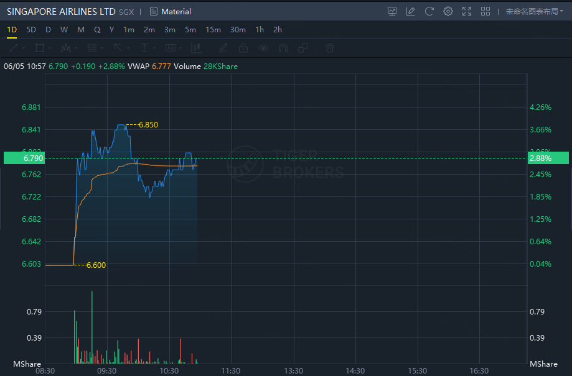Screen dimensions: 572x376
Task: Click the Volume 28KShare readout
Action: pos(206,66)
